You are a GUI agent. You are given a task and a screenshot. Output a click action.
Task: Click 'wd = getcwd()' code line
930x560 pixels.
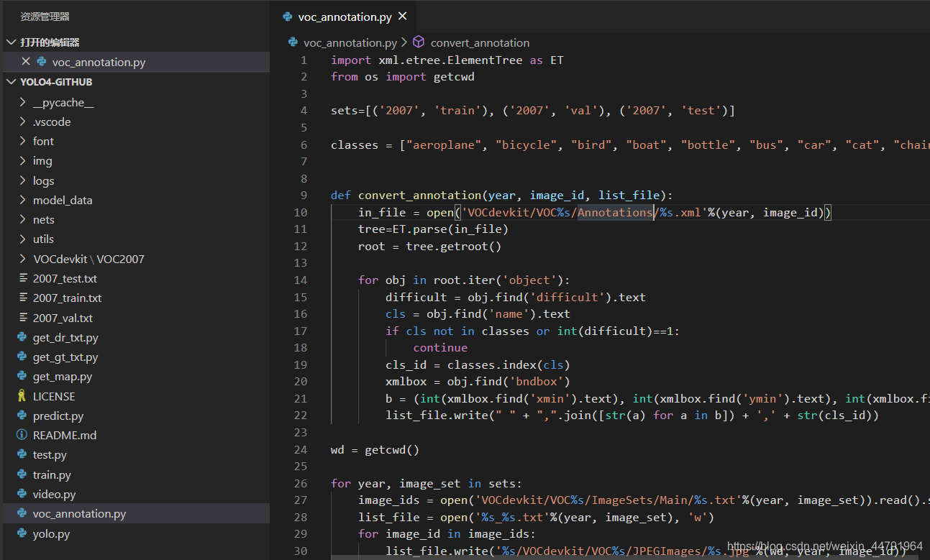coord(375,449)
